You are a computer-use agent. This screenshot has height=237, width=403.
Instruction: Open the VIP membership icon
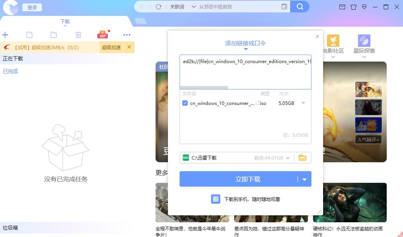point(102,34)
